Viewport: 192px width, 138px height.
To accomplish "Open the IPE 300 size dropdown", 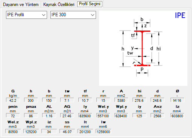I will [73, 15].
